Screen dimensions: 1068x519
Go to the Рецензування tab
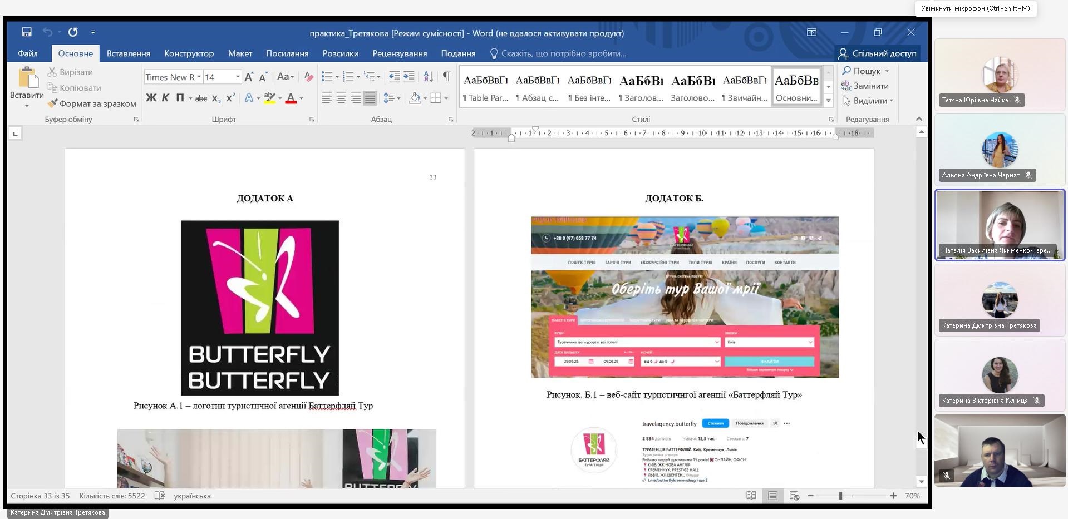click(400, 53)
